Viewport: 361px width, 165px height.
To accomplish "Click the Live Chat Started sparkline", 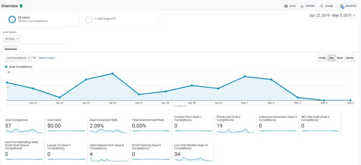I will (193, 159).
